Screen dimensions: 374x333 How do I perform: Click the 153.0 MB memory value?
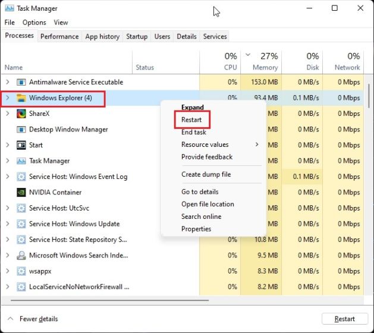(x=264, y=82)
